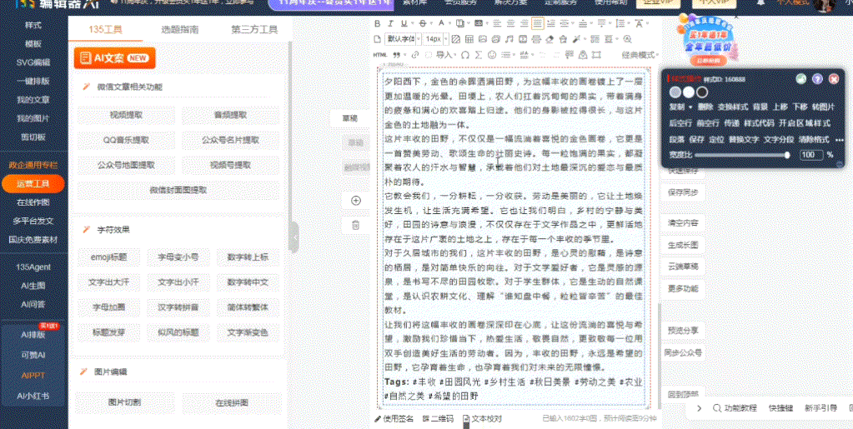Image resolution: width=853 pixels, height=429 pixels.
Task: Open help in style operations panel
Action: [x=818, y=79]
